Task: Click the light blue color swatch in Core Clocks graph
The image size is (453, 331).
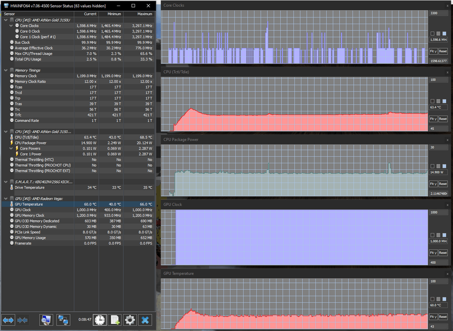Action: 444,34
